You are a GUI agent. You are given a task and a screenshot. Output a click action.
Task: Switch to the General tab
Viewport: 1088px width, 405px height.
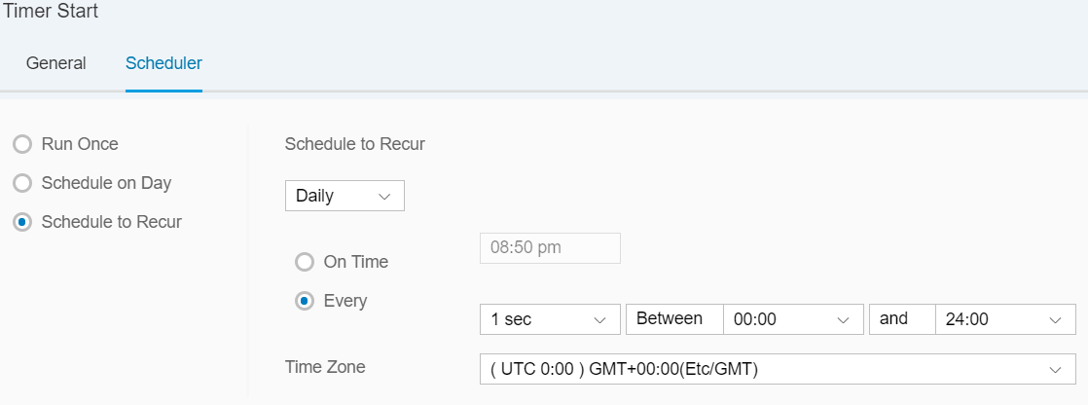tap(55, 64)
